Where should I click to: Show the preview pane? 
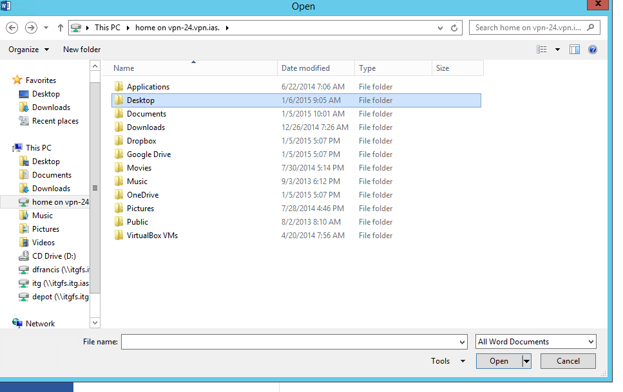[x=575, y=50]
